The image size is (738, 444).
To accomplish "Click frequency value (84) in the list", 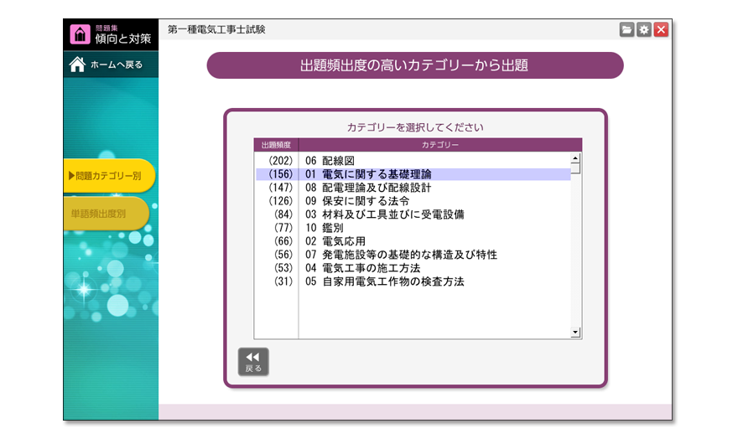I will 283,214.
